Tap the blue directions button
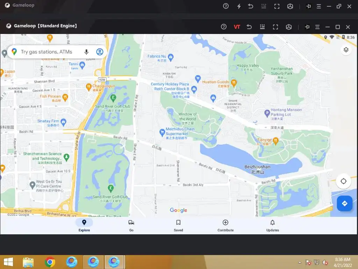358x269 pixels. (x=344, y=204)
